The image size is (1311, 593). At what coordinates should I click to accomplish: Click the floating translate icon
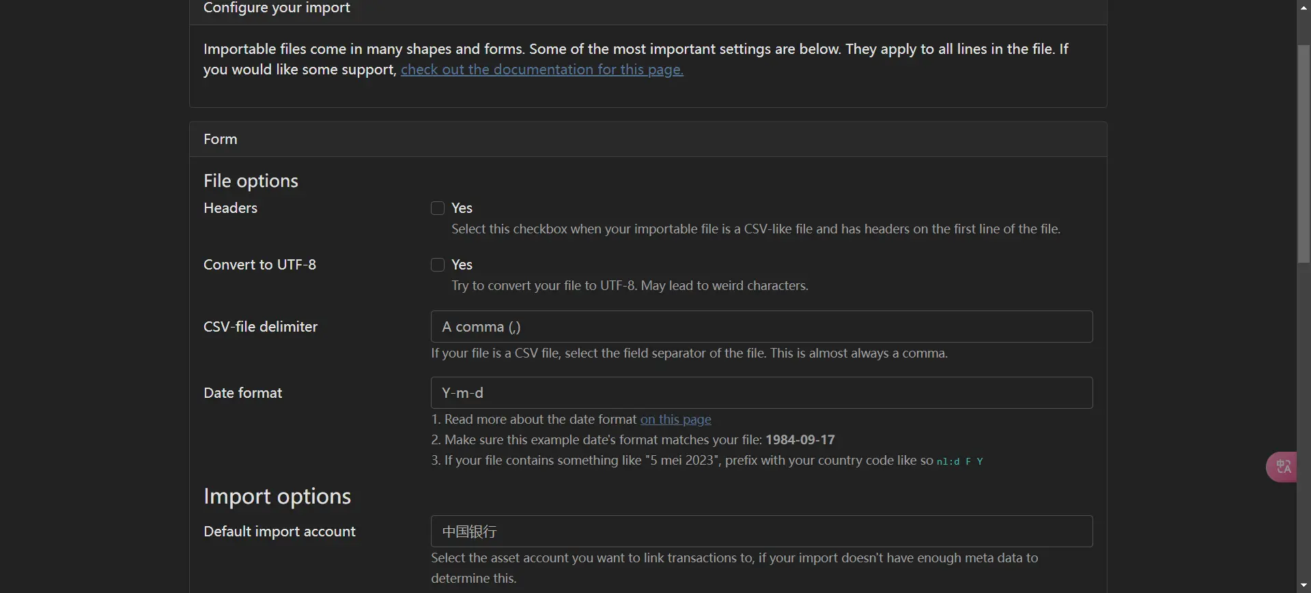[x=1282, y=467]
